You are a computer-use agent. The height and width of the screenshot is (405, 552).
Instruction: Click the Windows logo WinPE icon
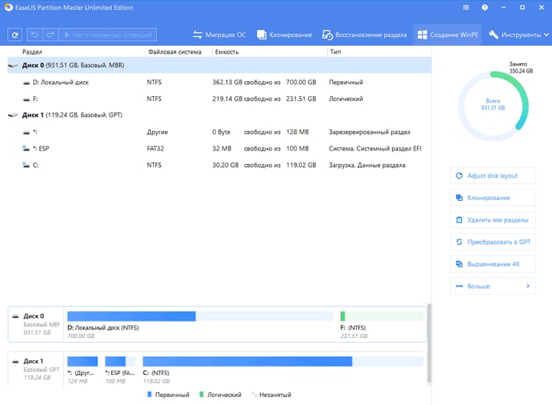(x=422, y=35)
